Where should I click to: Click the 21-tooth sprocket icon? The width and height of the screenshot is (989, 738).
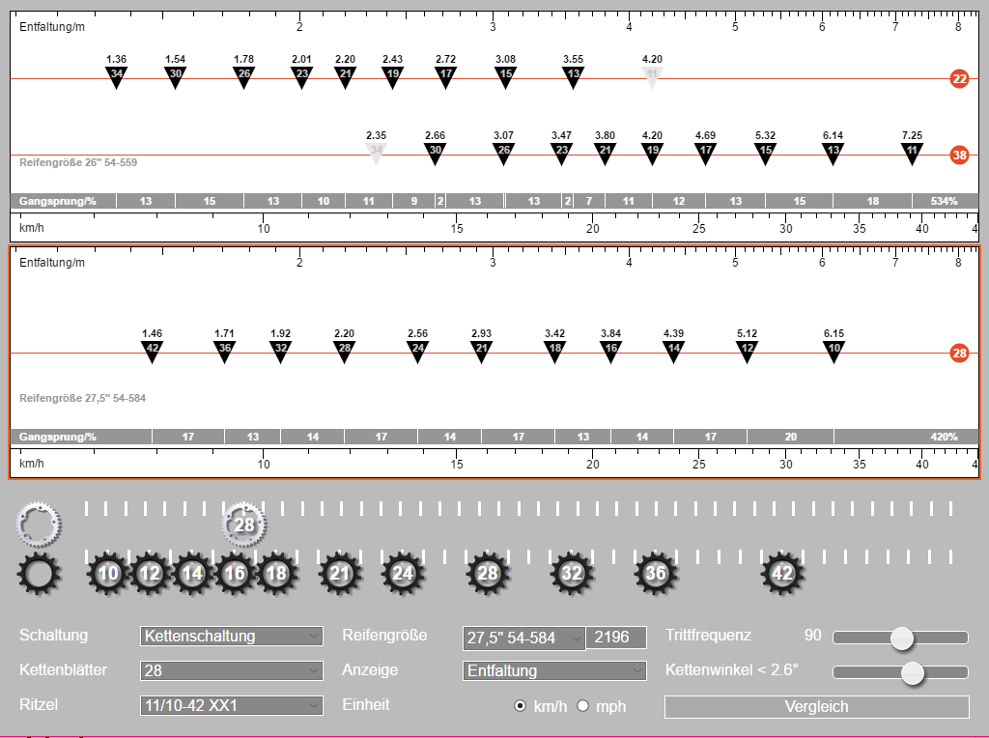tap(339, 573)
